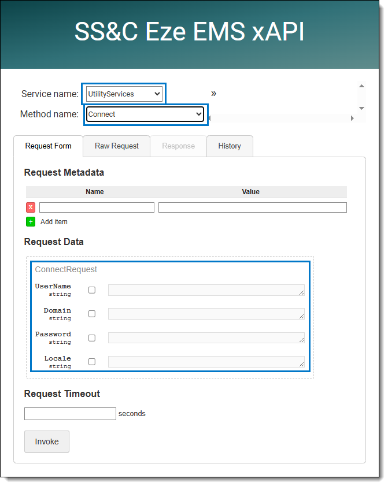Image resolution: width=388 pixels, height=486 pixels.
Task: Click the Method name label
Action: point(49,114)
